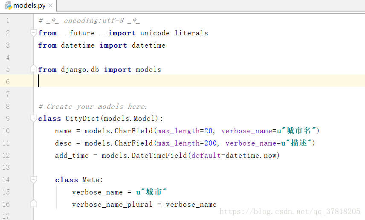Click verbose_name_plural variable
365x220 pixels.
tap(112, 204)
